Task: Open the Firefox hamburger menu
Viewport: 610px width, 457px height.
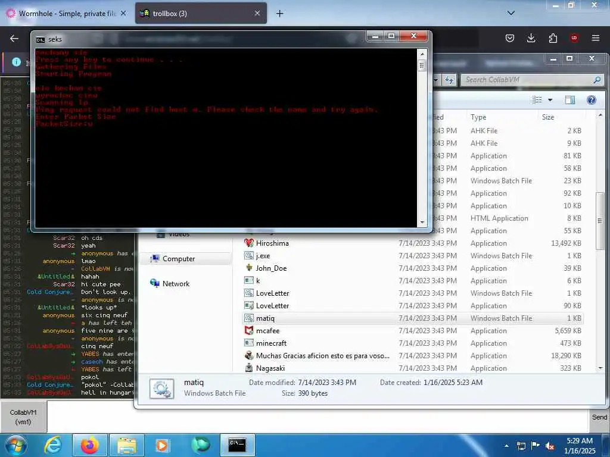Action: click(x=596, y=38)
